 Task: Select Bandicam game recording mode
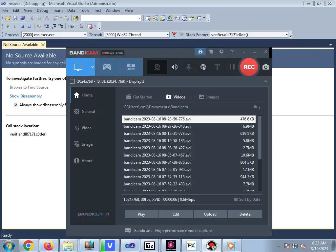107,67
